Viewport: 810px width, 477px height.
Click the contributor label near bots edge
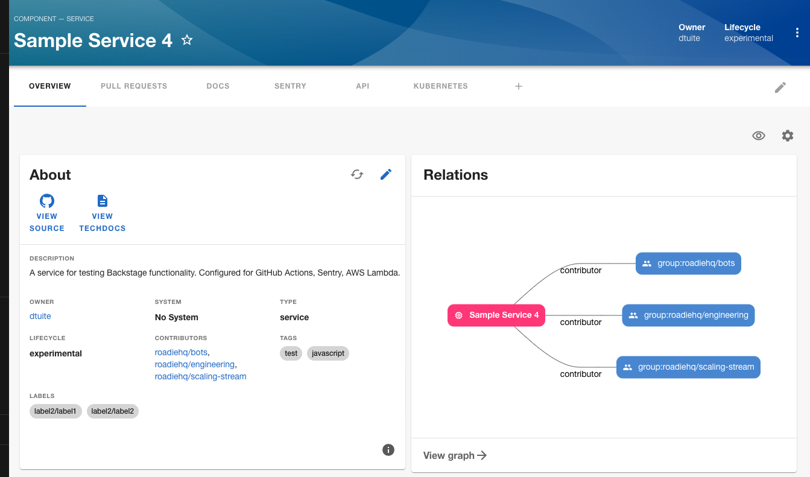click(581, 270)
